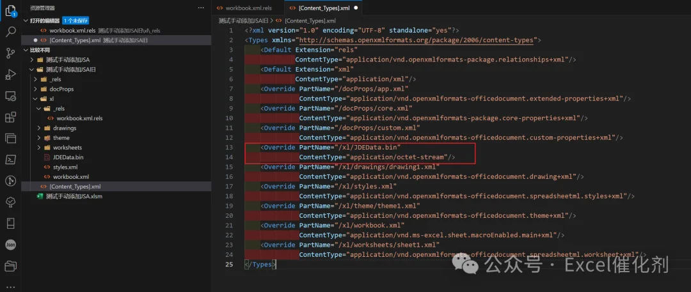Expand the docProps folder

36,89
